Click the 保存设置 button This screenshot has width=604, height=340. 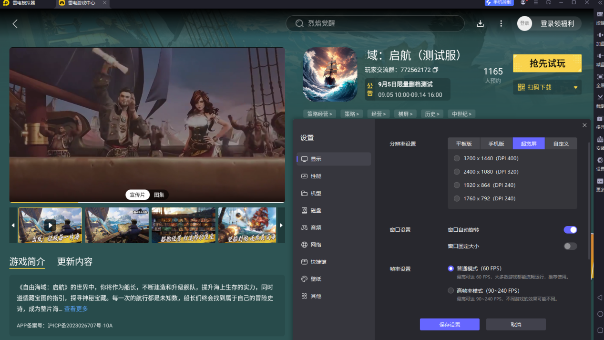(449, 325)
